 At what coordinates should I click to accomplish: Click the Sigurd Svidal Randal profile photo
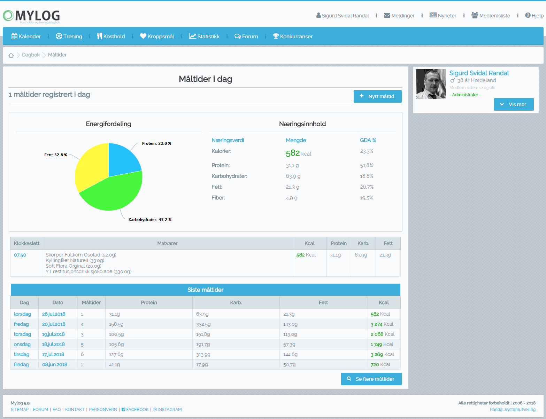[x=431, y=84]
